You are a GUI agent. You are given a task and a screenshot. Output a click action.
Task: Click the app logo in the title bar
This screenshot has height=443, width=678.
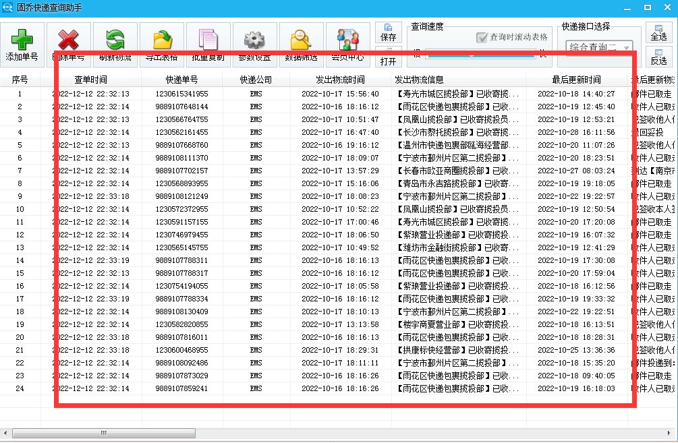pyautogui.click(x=7, y=7)
